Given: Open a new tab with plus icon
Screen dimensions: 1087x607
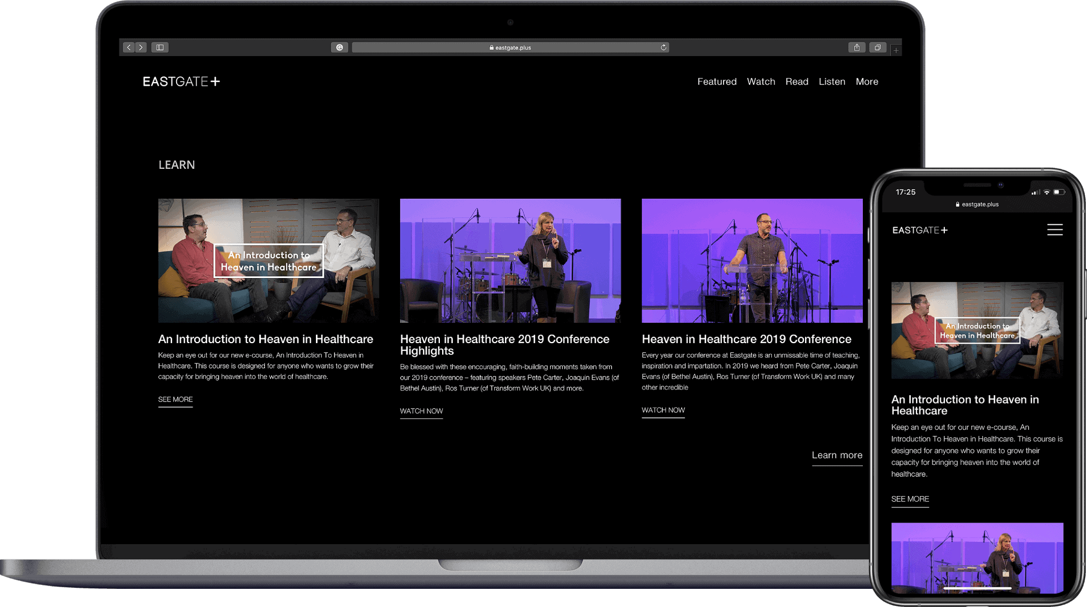Looking at the screenshot, I should 896,50.
